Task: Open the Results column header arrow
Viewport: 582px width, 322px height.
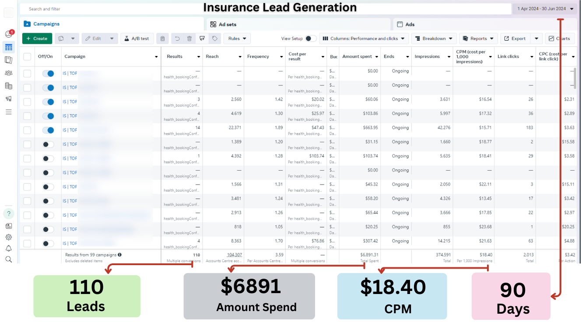Action: [x=199, y=57]
